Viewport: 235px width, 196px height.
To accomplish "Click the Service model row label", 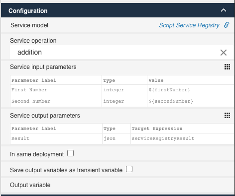I will 29,25.
